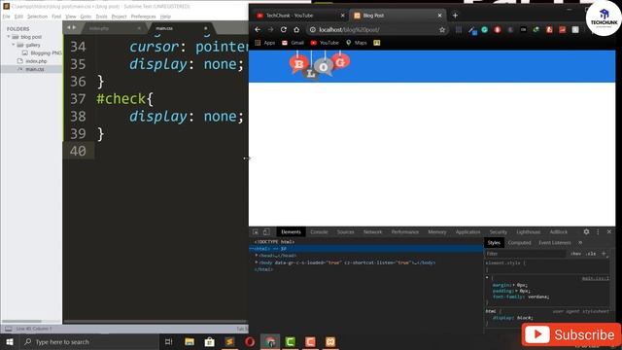622x350 pixels.
Task: Reload the localhost page
Action: pos(283,30)
